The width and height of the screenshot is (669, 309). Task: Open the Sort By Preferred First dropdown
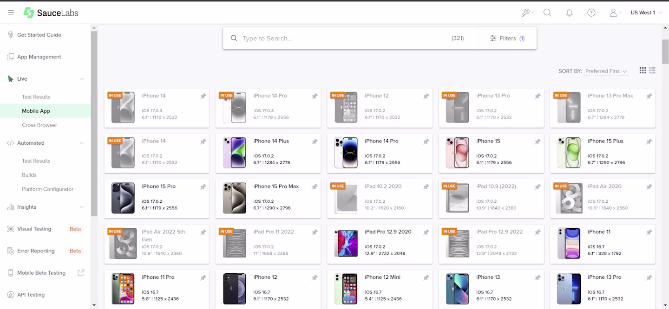point(606,71)
